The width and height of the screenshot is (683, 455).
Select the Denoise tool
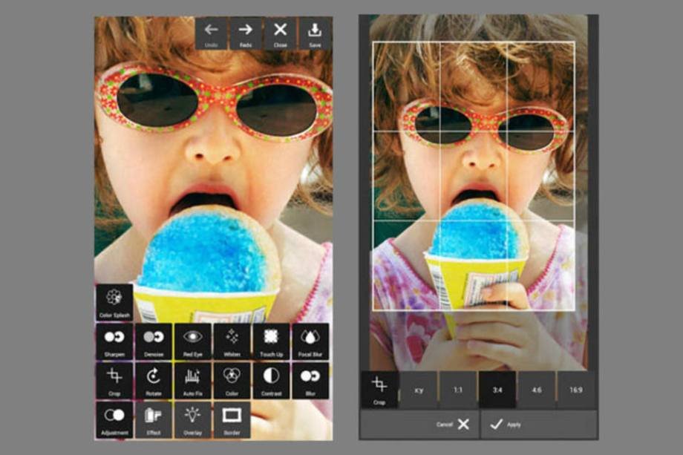point(154,341)
